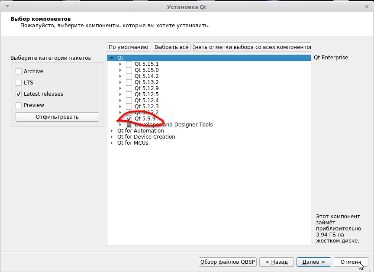The image size is (374, 272).
Task: Expand the Developer and Designer Tools node
Action: point(120,125)
